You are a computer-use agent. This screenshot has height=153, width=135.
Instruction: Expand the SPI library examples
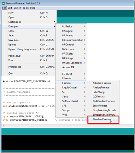[71, 106]
